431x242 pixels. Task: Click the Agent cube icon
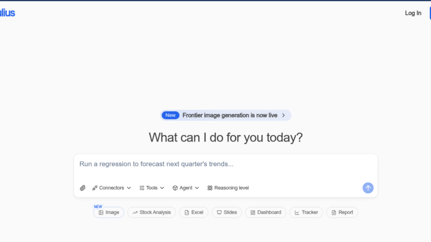tap(175, 188)
